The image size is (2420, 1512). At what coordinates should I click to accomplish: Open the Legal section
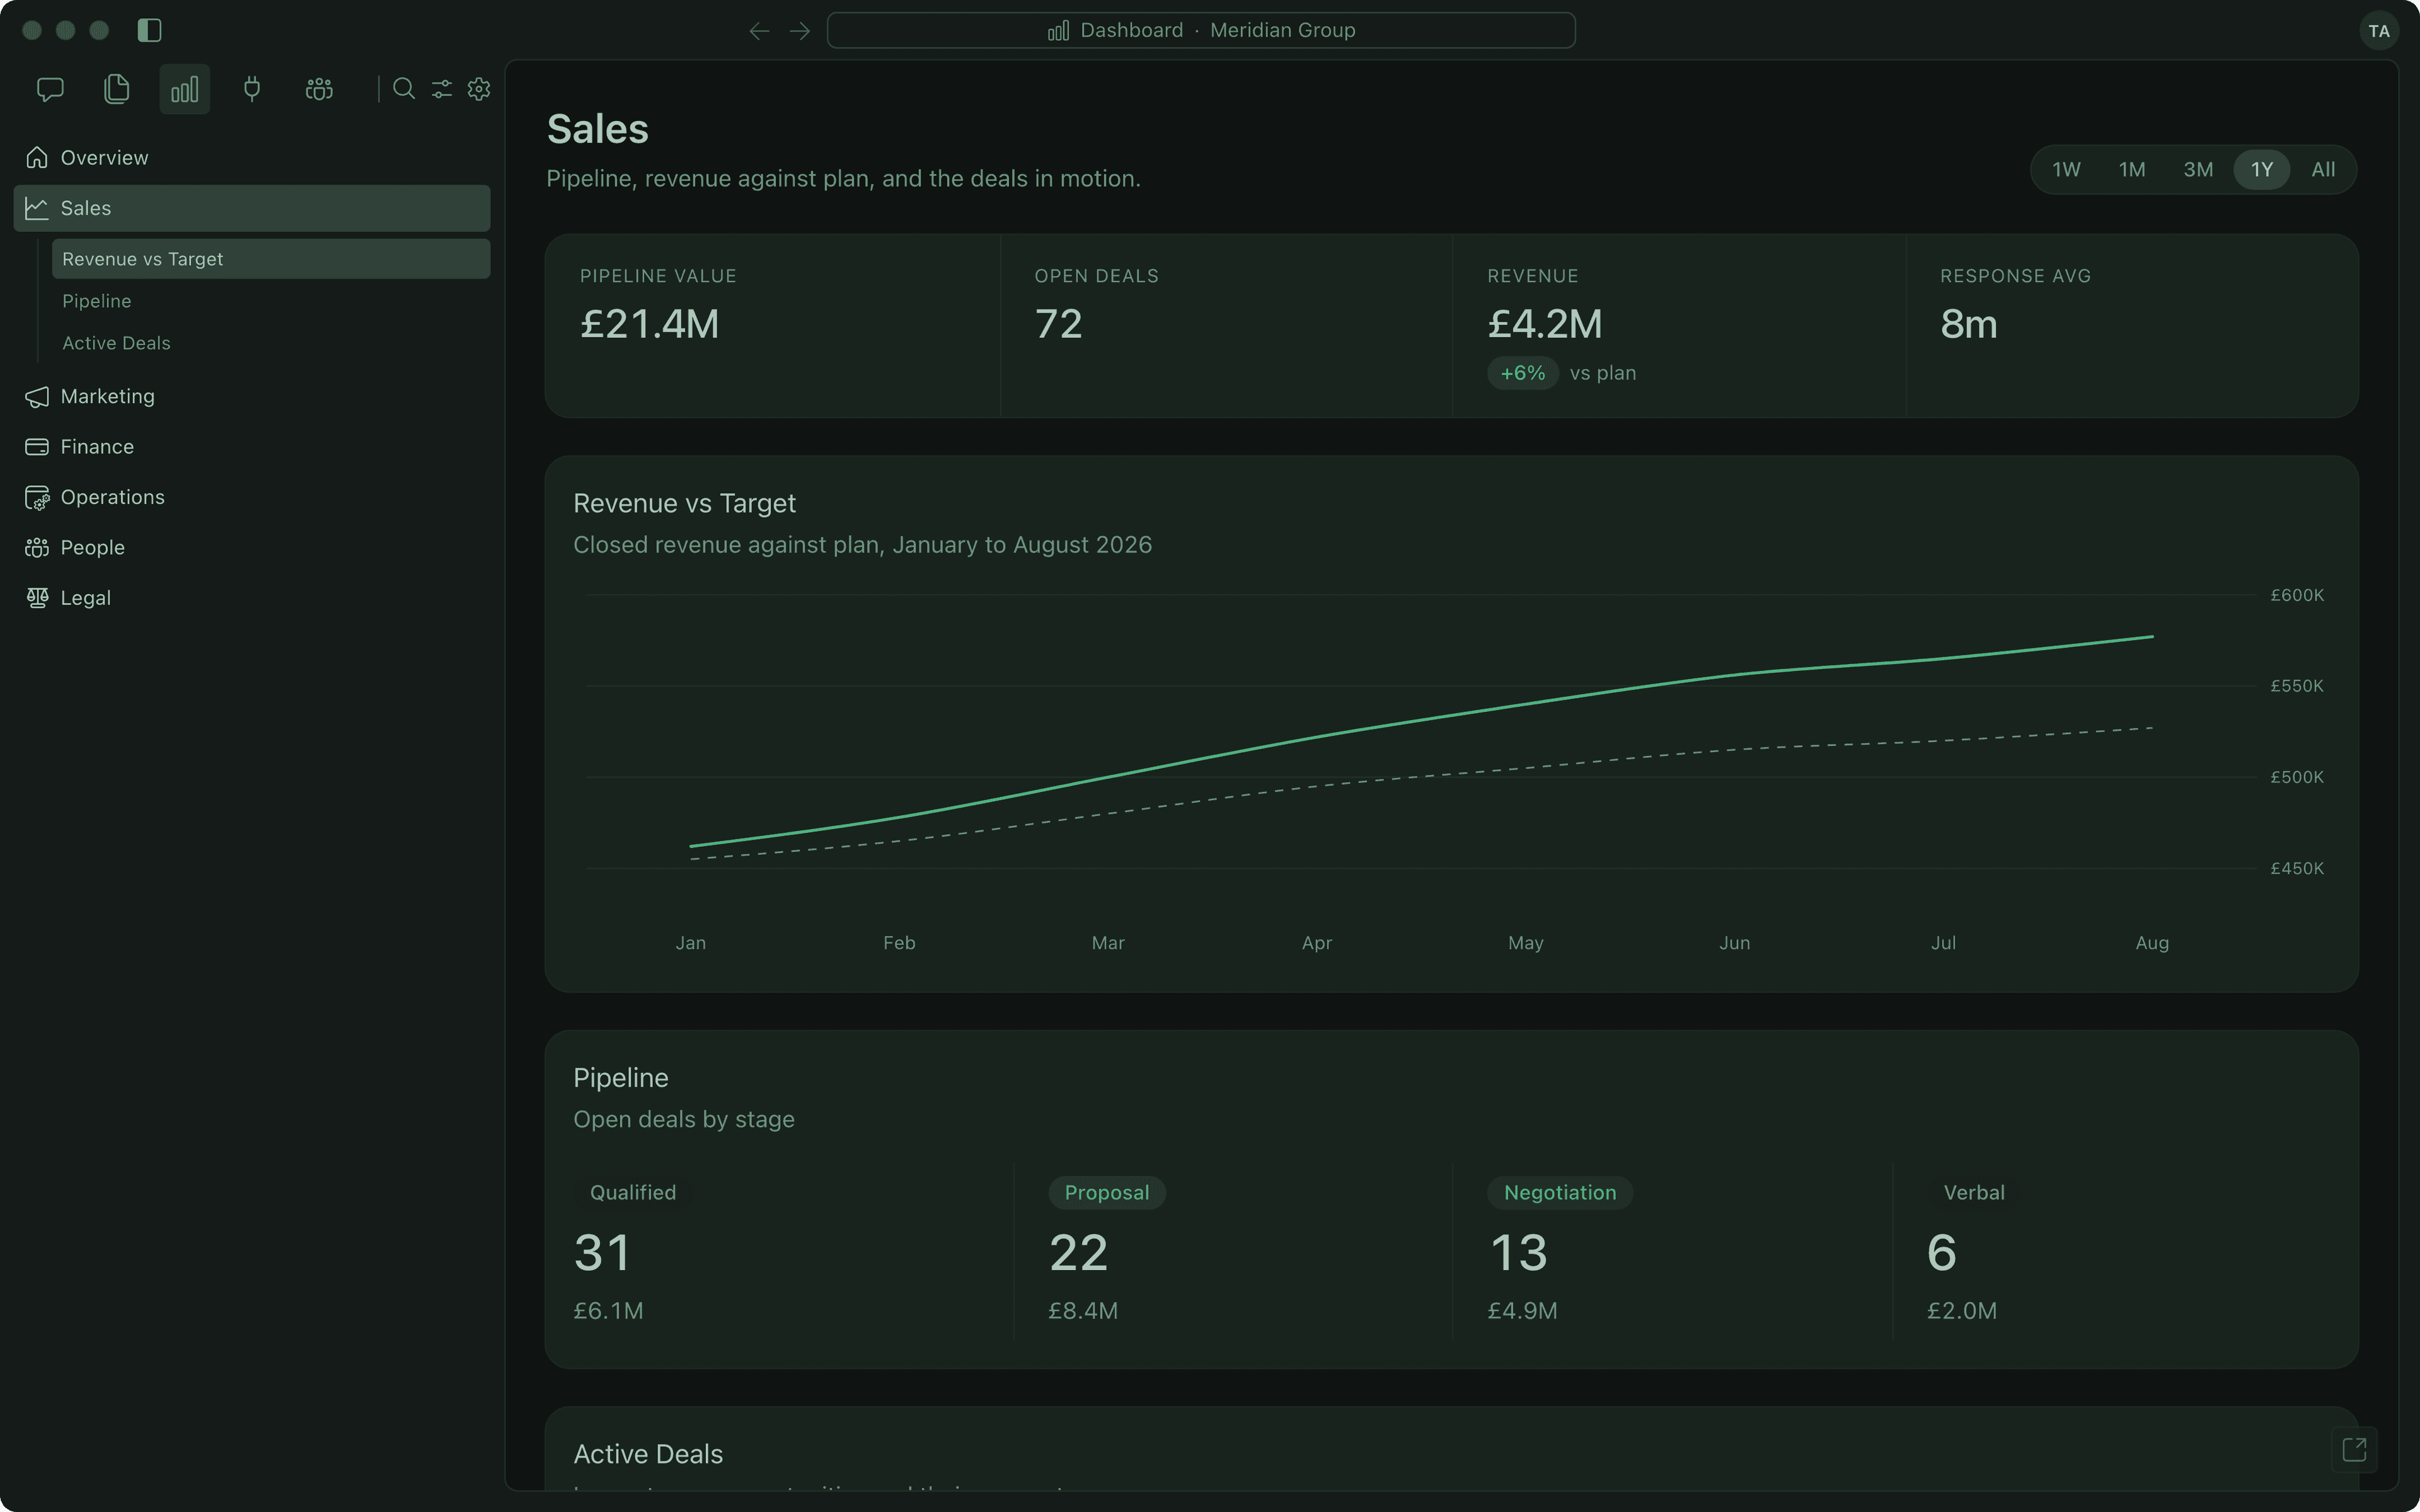pos(252,598)
